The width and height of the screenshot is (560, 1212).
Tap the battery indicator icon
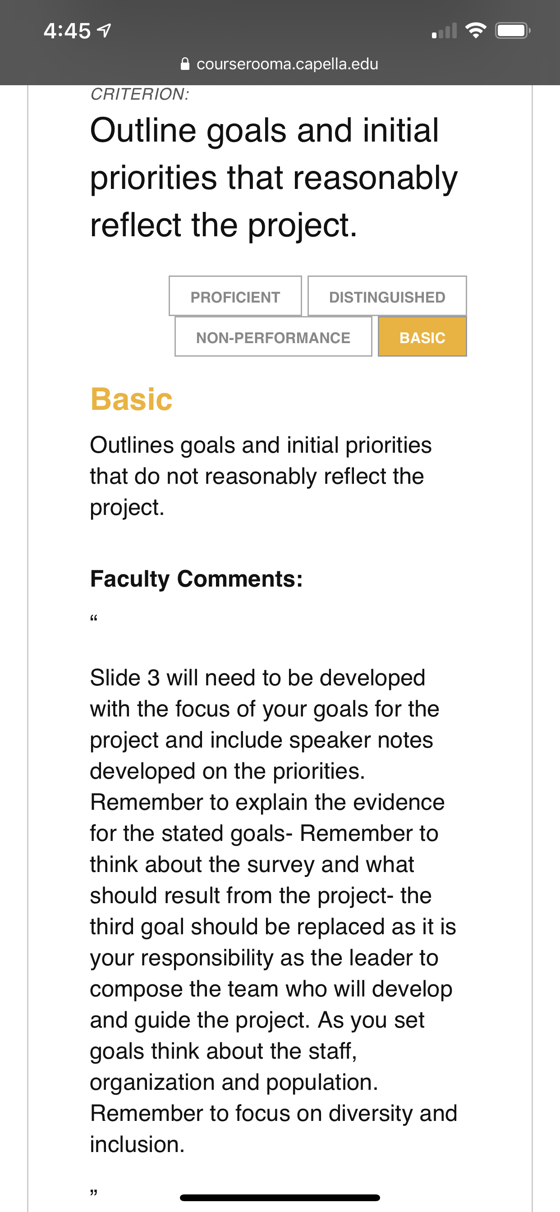tap(513, 31)
